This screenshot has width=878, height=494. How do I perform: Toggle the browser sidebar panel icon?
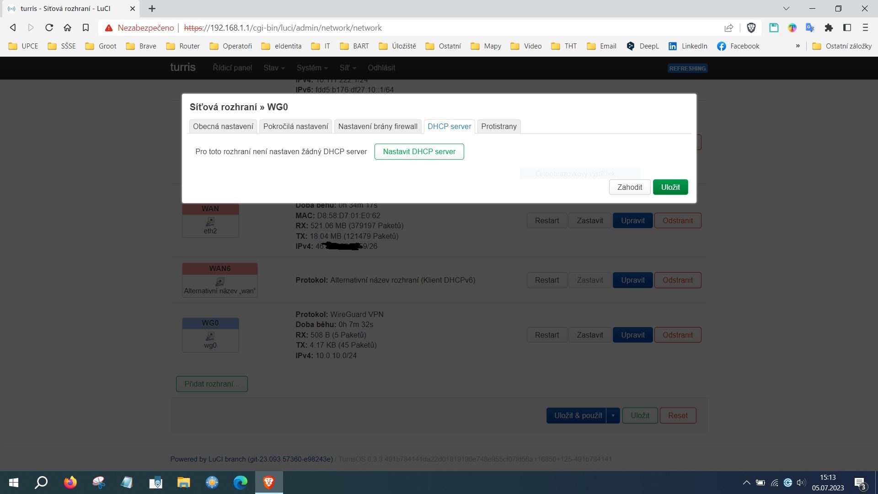[847, 28]
